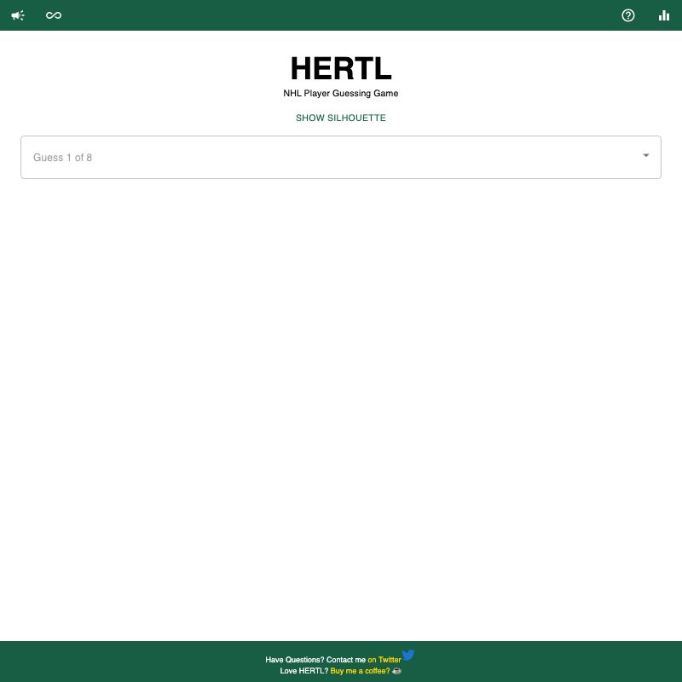Image resolution: width=682 pixels, height=682 pixels.
Task: Select the infinity unlimited mode icon
Action: click(53, 15)
